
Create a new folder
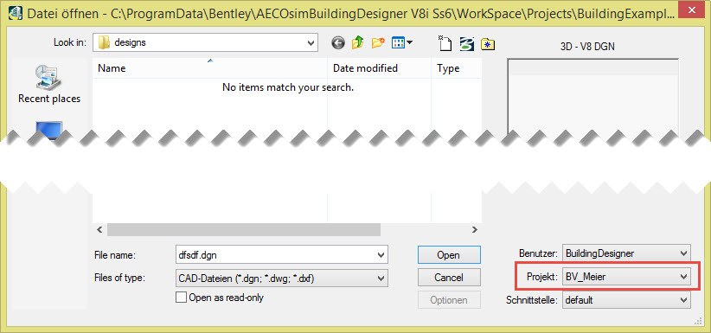(378, 43)
